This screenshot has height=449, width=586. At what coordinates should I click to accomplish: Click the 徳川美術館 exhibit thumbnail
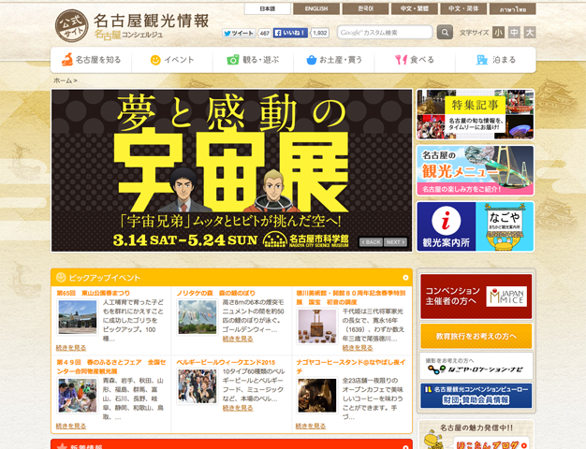click(x=317, y=326)
